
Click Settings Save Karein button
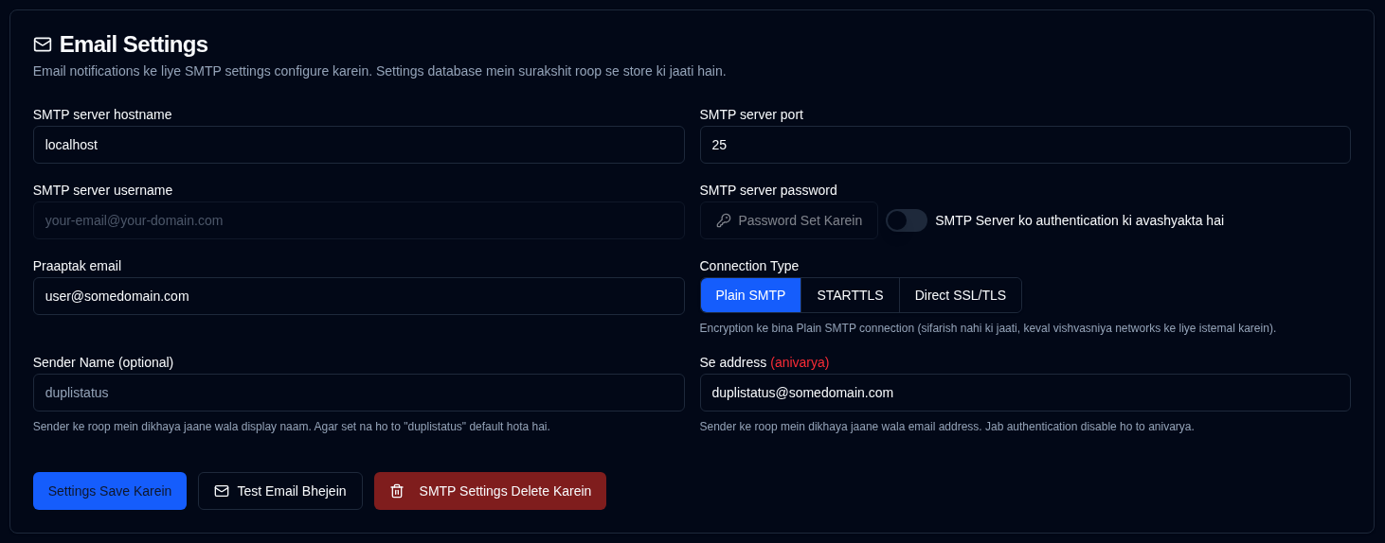pyautogui.click(x=110, y=491)
